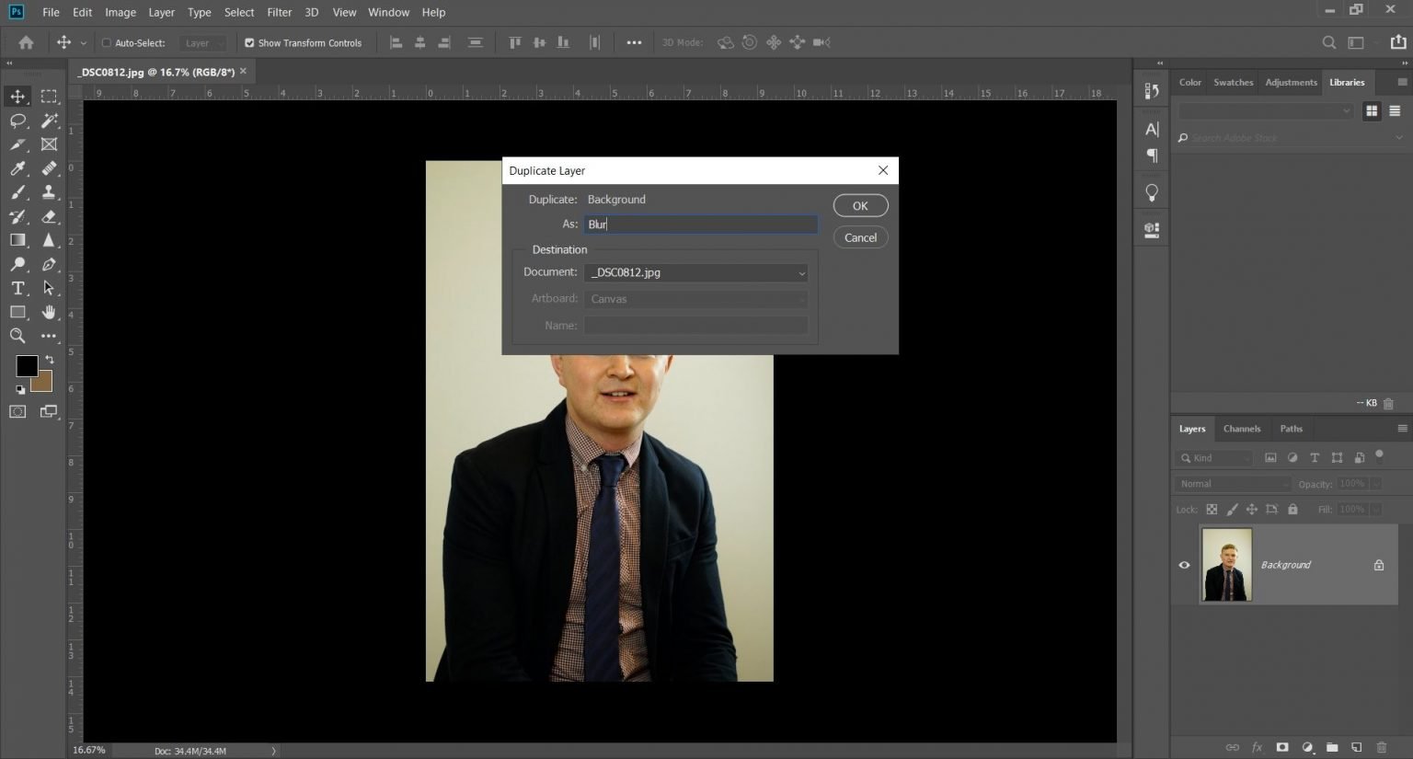Open the Character panel icon

pyautogui.click(x=1152, y=130)
